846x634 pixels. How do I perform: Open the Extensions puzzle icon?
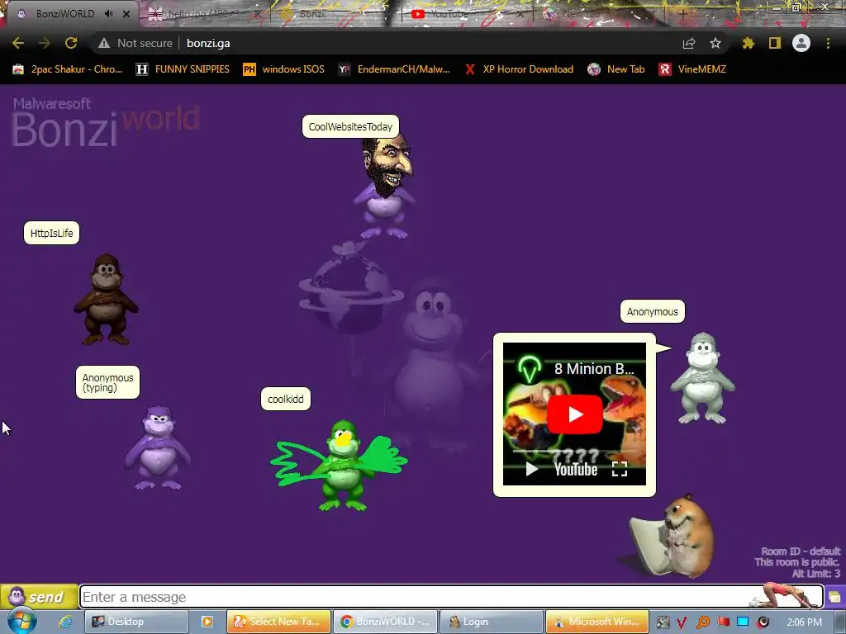tap(749, 43)
